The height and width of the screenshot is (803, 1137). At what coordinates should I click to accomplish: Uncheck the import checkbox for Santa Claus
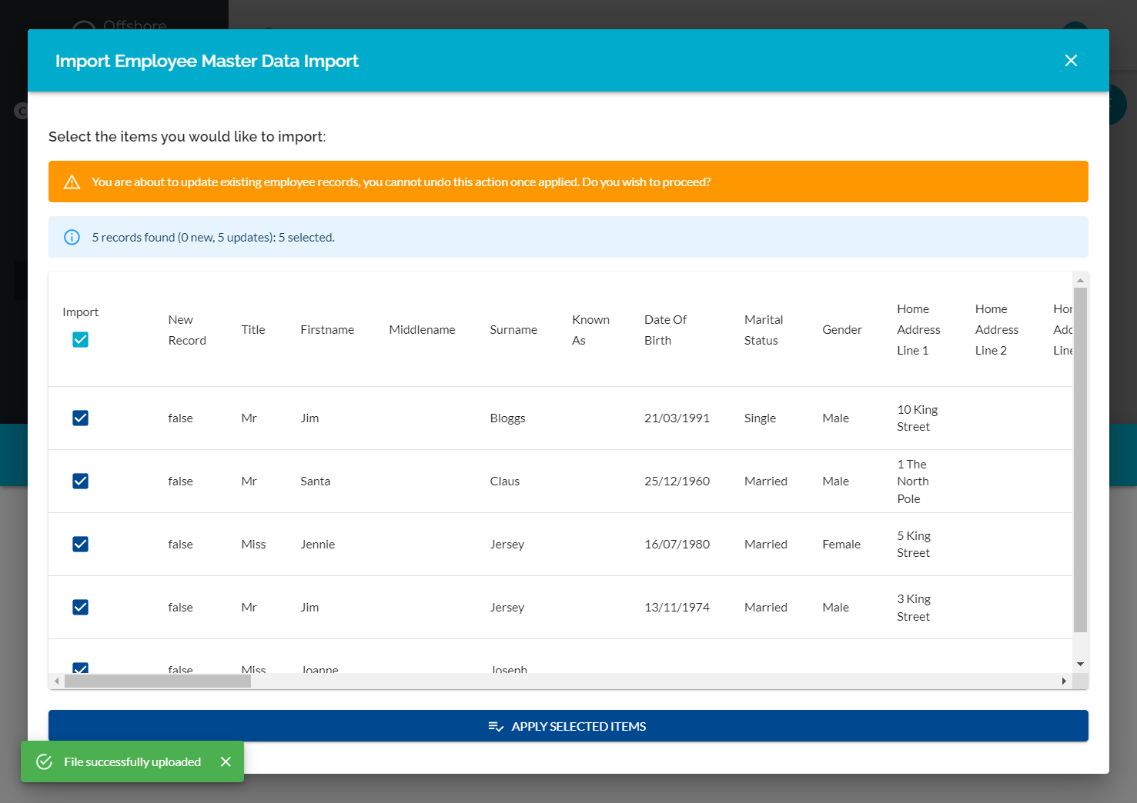[80, 481]
